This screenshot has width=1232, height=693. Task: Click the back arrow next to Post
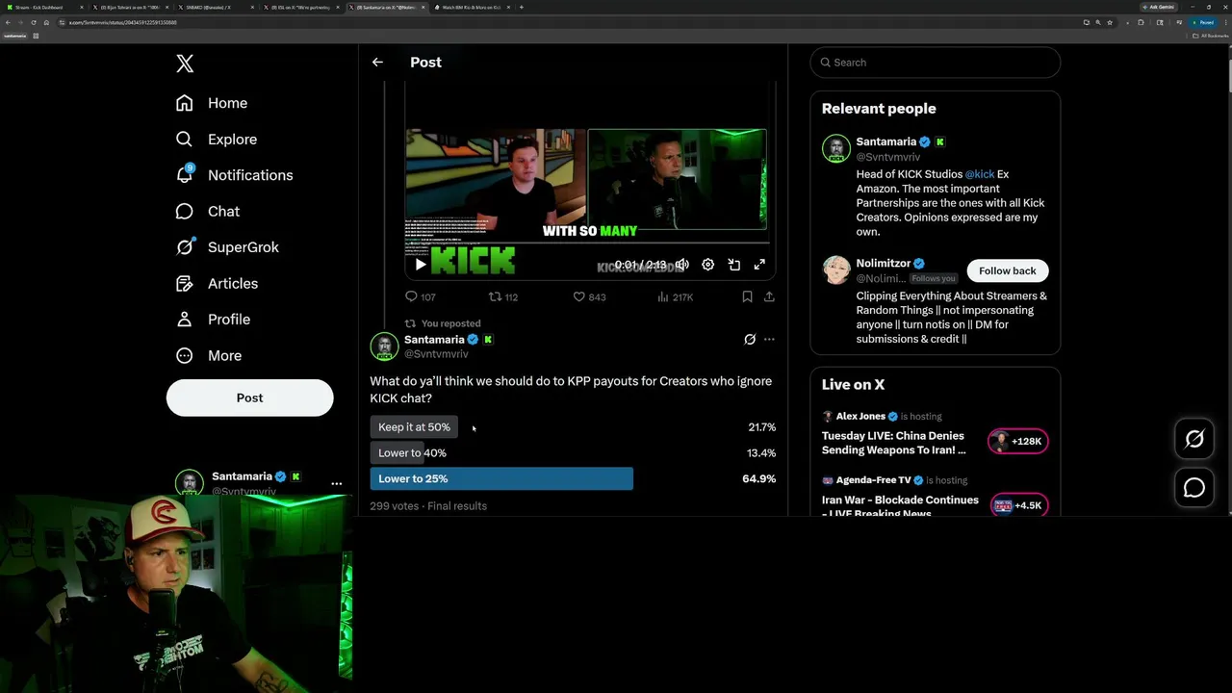coord(377,62)
